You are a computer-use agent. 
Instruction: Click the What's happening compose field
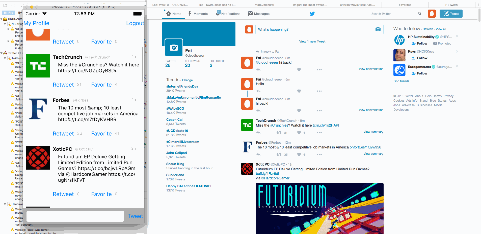[x=319, y=29]
